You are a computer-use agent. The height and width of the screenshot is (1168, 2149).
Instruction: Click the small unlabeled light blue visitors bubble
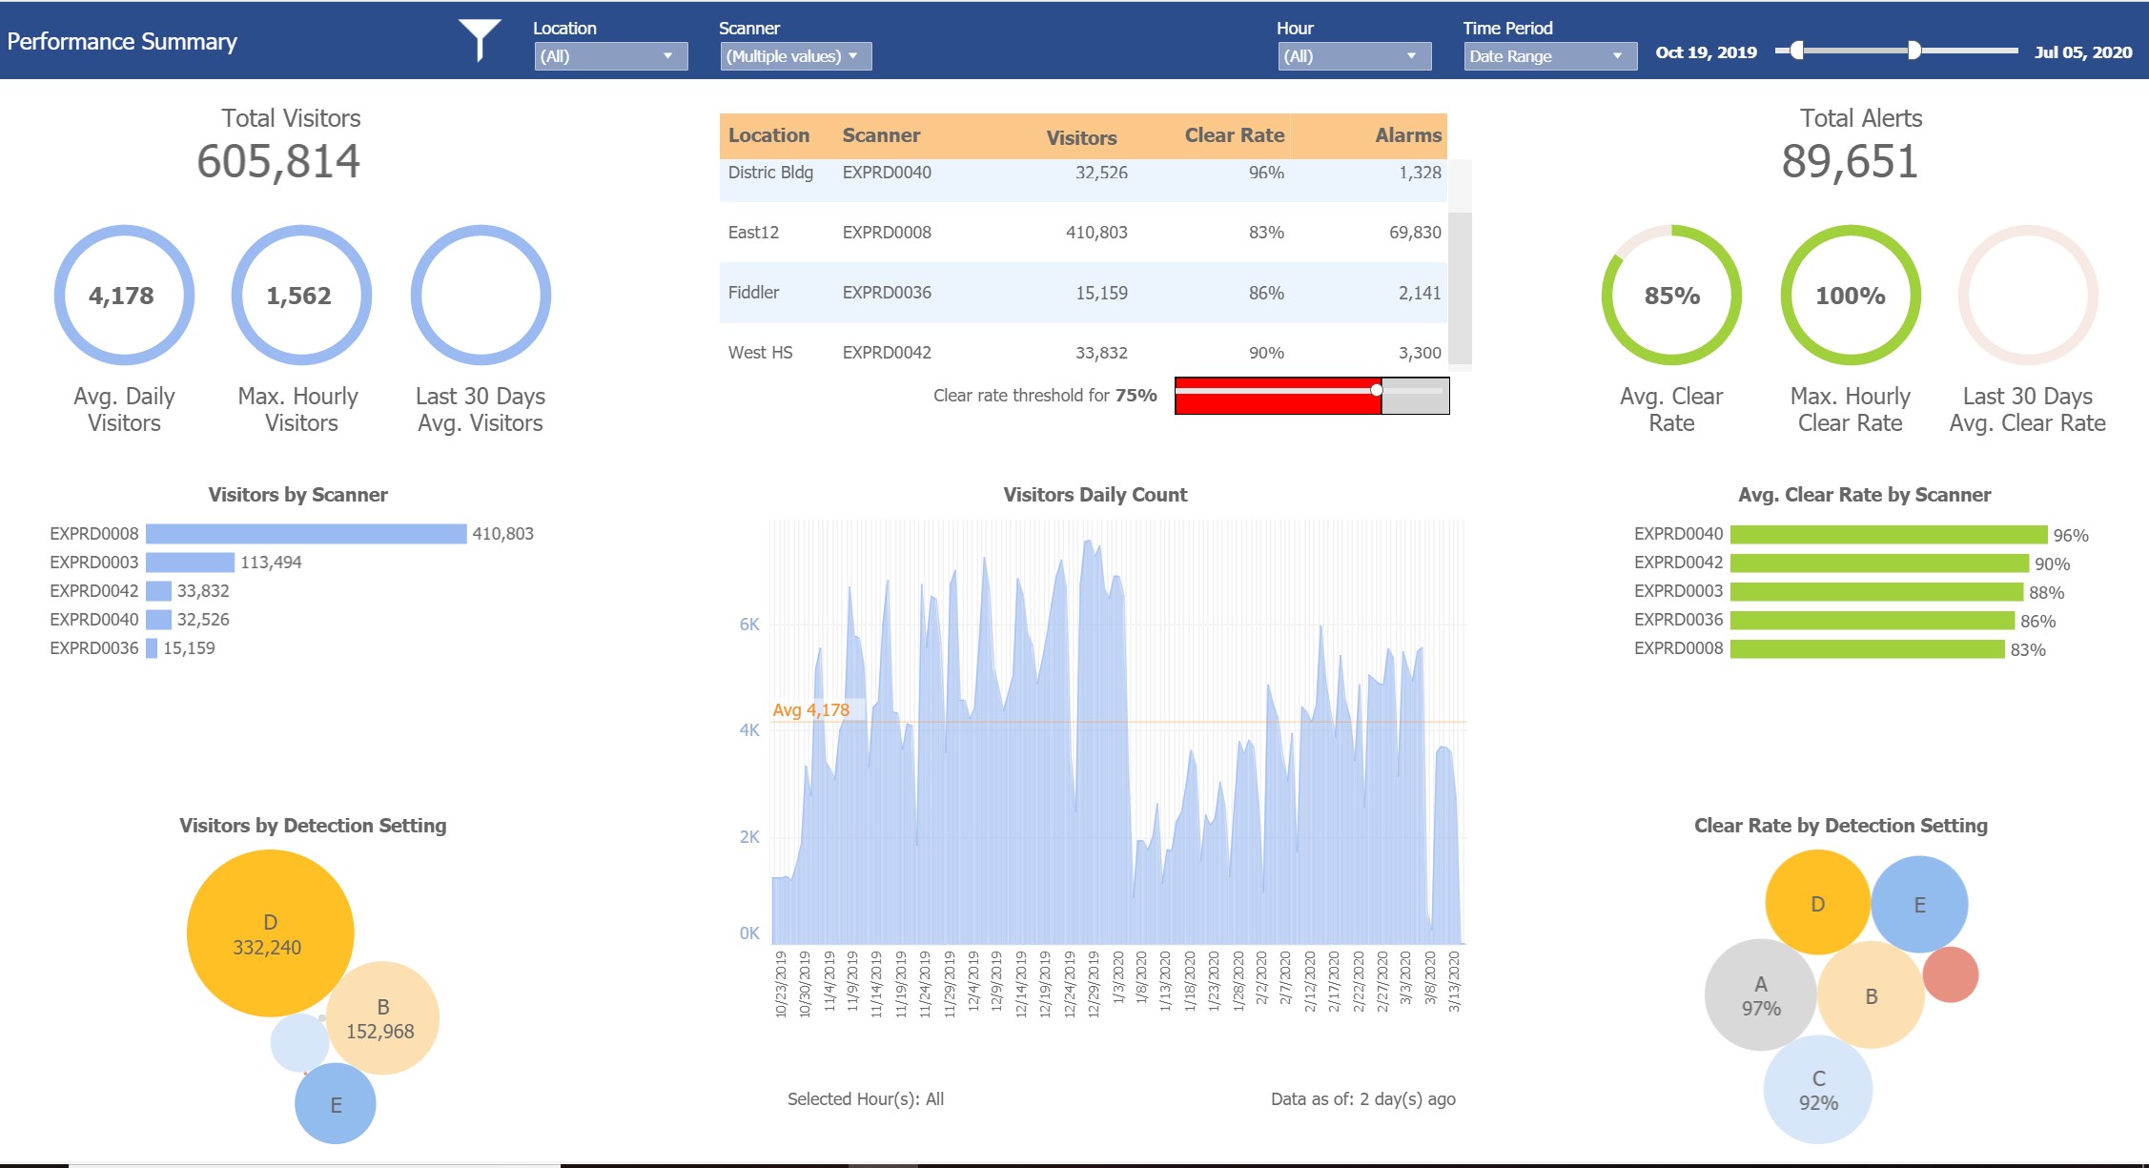coord(299,1043)
